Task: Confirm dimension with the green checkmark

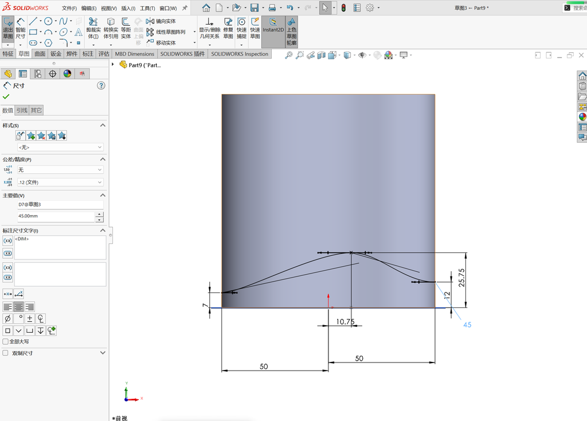Action: 6,96
